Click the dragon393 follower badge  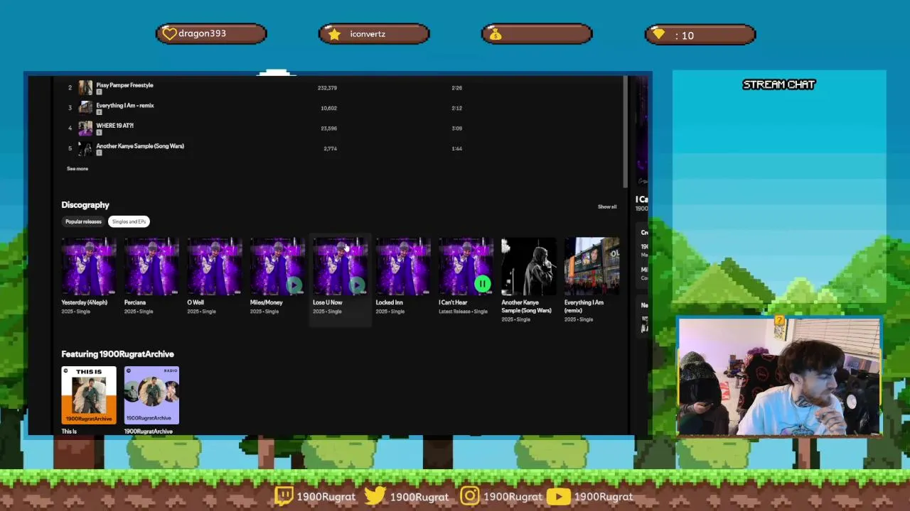coord(211,33)
